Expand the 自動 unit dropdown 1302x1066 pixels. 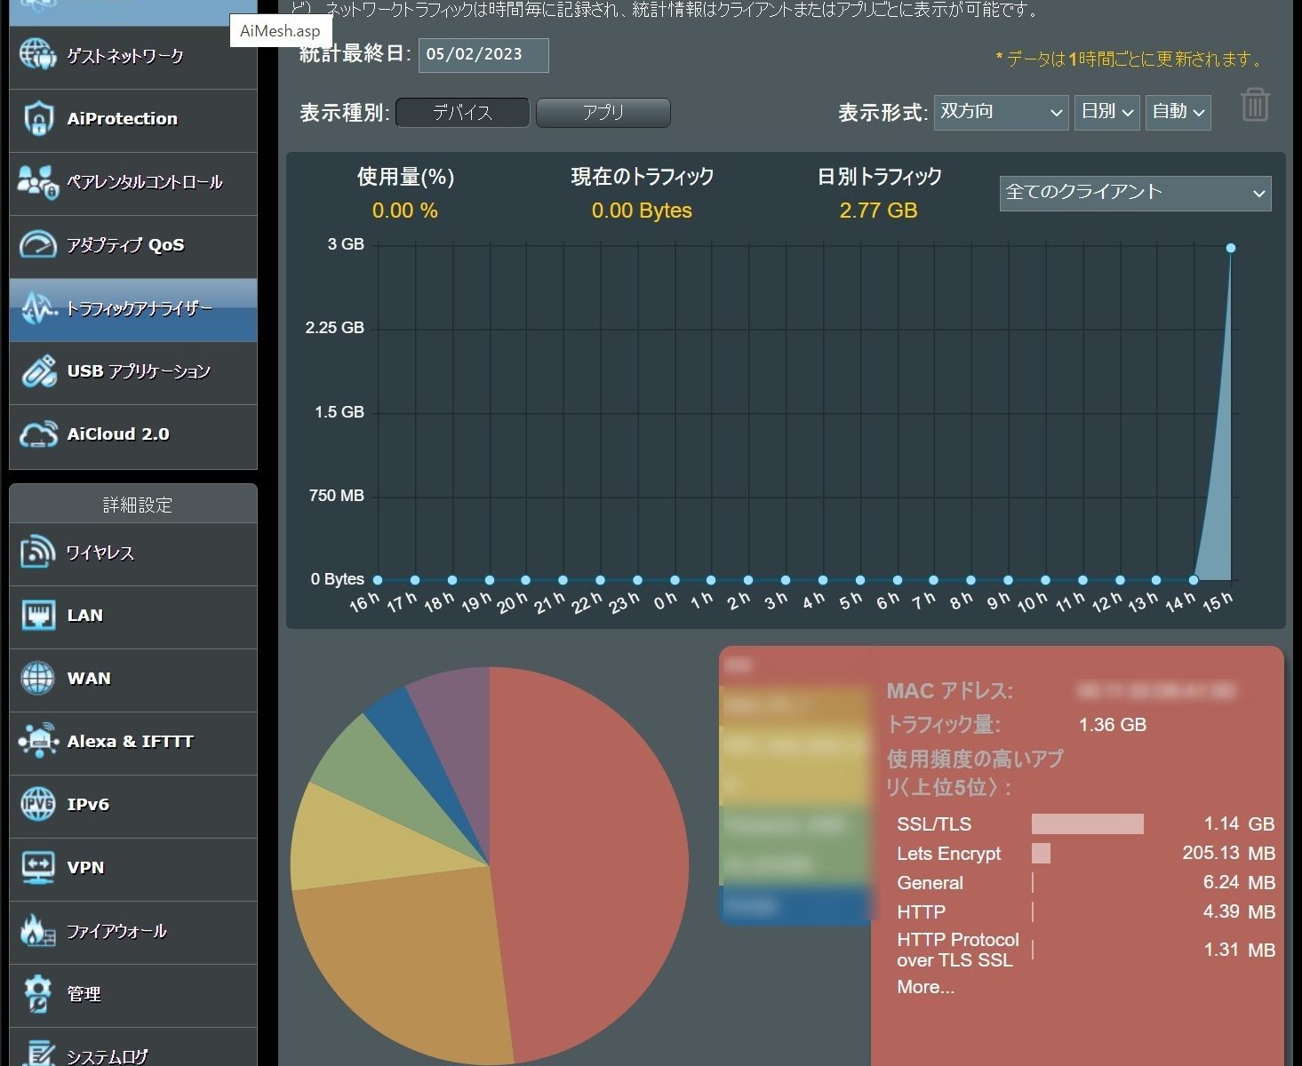coord(1178,113)
